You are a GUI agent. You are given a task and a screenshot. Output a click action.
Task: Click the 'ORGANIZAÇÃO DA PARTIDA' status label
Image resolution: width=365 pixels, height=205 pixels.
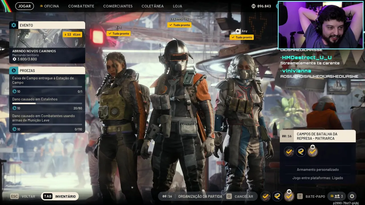point(200,196)
